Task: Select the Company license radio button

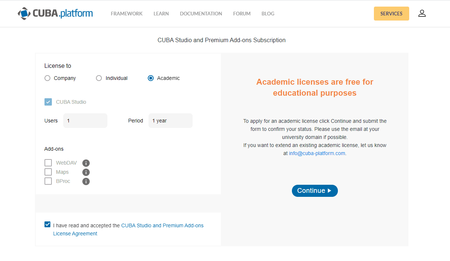Action: coord(47,78)
